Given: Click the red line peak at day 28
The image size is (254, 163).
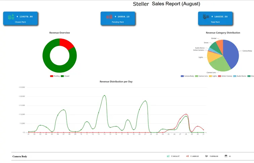Looking at the screenshot, I should click(186, 114).
